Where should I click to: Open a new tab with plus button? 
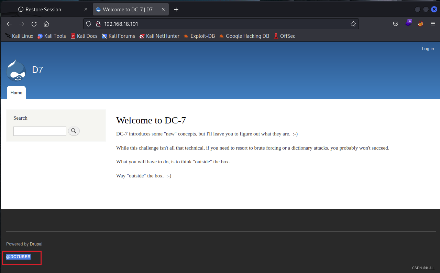[x=176, y=10]
